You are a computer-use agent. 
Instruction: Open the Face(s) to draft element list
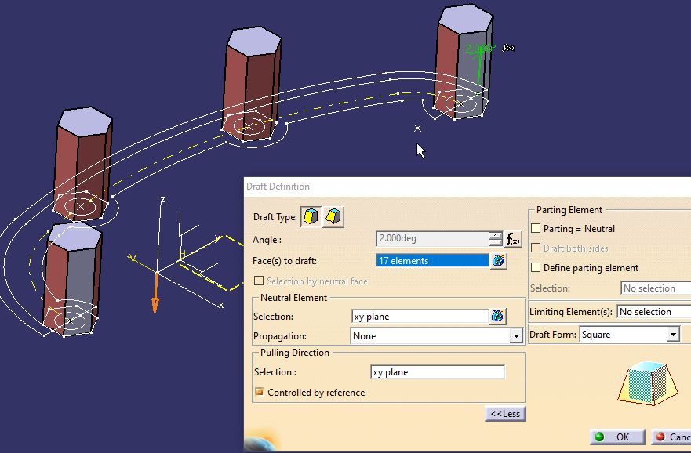click(498, 261)
